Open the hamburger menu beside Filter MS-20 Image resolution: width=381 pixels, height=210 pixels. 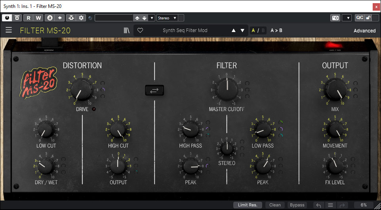pyautogui.click(x=9, y=30)
